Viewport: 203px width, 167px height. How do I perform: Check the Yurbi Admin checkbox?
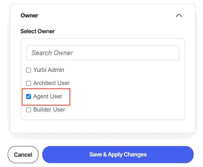[x=29, y=70]
